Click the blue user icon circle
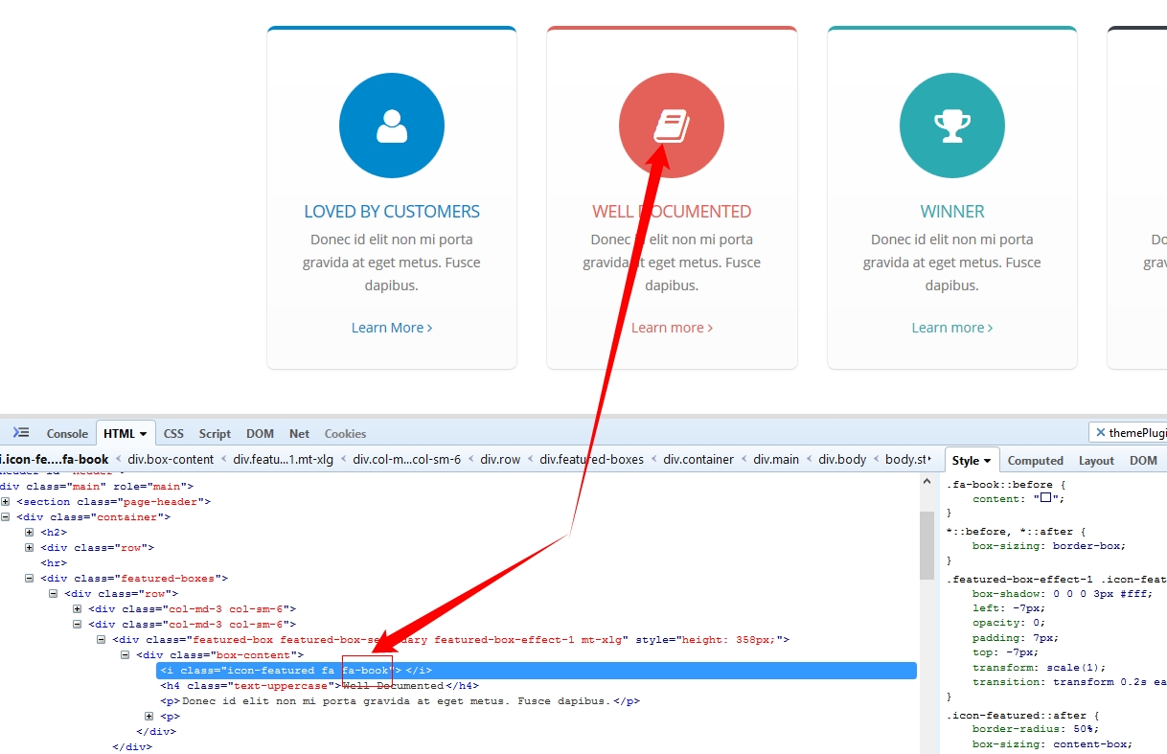1167x754 pixels. [392, 126]
